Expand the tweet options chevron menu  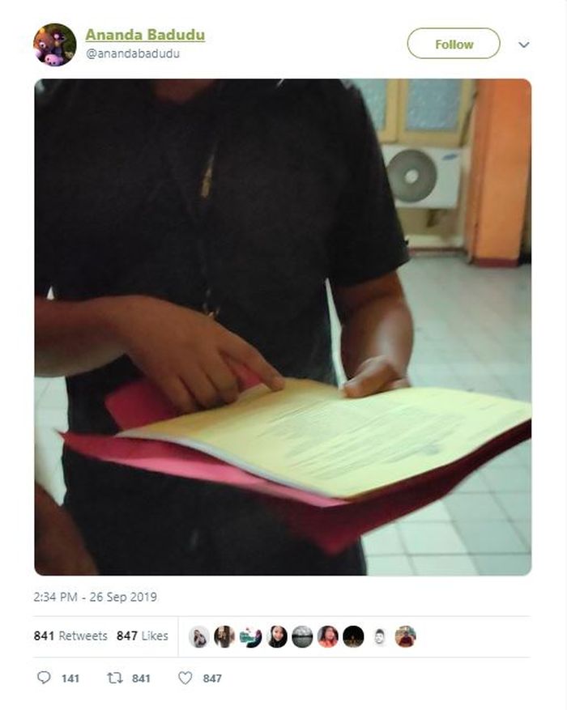coord(524,45)
